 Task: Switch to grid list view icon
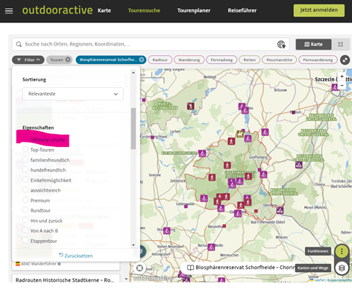tap(340, 45)
